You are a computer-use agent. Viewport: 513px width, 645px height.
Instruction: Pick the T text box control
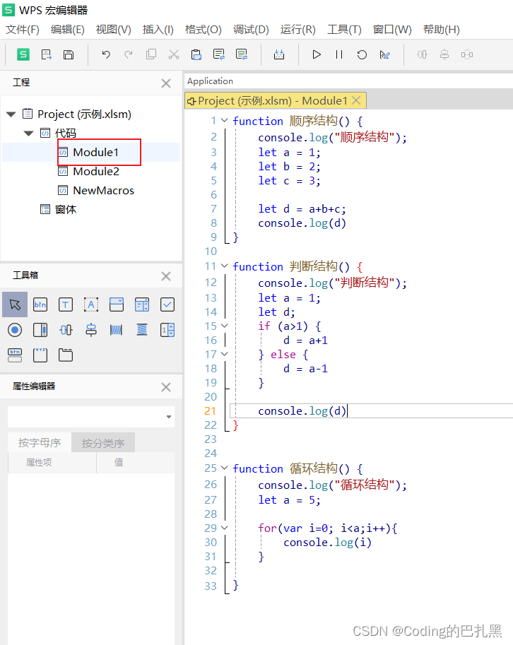66,304
